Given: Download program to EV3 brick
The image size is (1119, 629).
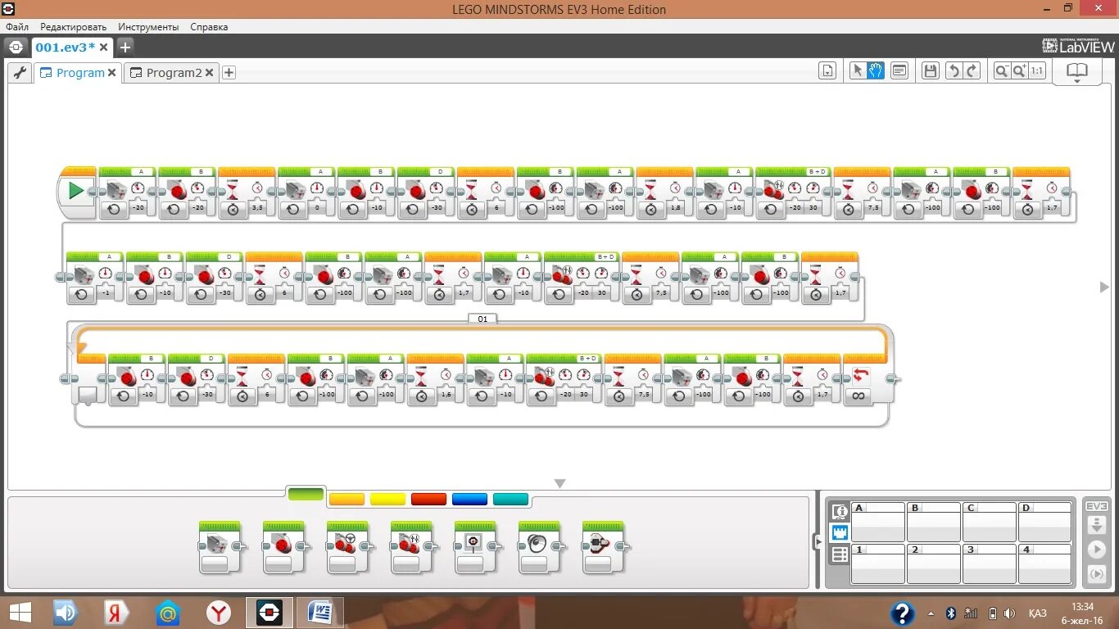Looking at the screenshot, I should [x=1096, y=524].
